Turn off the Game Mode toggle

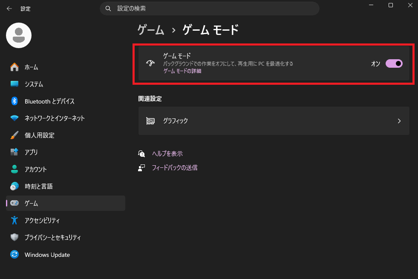(394, 63)
